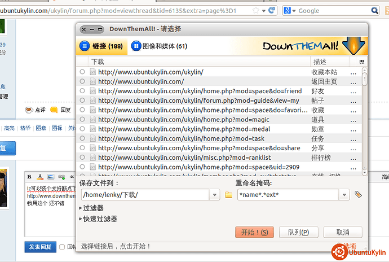Switch to the 图像和媒体 (61) tab

click(x=159, y=46)
